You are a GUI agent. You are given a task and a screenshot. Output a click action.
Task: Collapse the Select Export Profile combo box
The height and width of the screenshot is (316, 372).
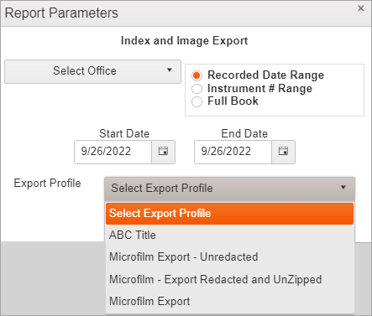tap(229, 189)
